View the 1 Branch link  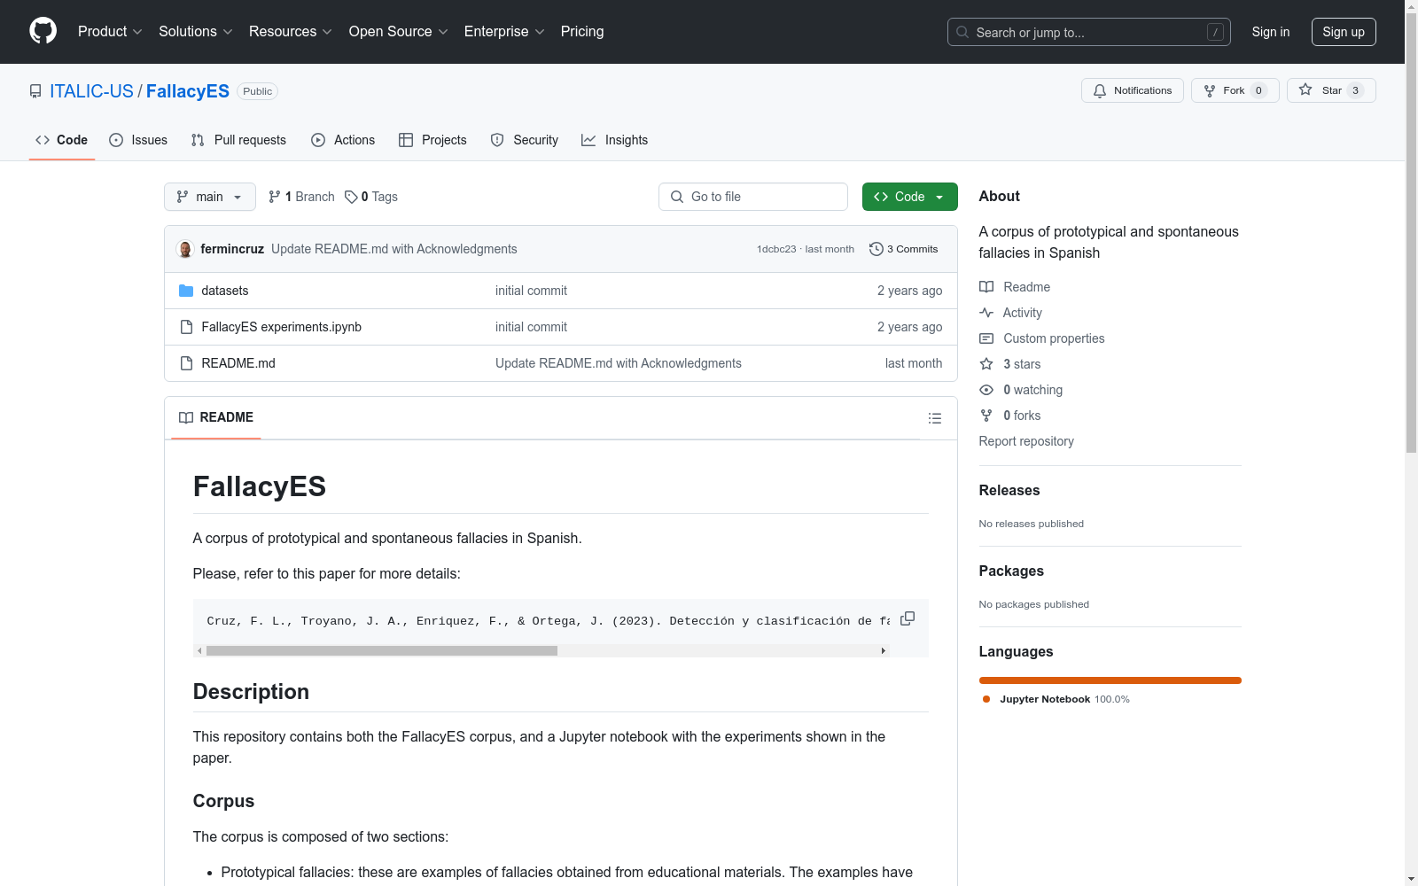tap(301, 197)
